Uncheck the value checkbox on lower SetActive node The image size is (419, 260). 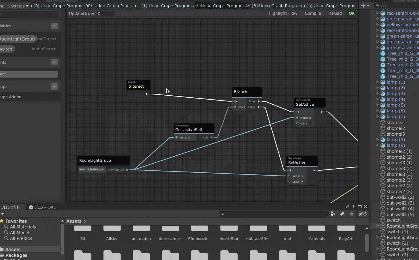tap(302, 182)
